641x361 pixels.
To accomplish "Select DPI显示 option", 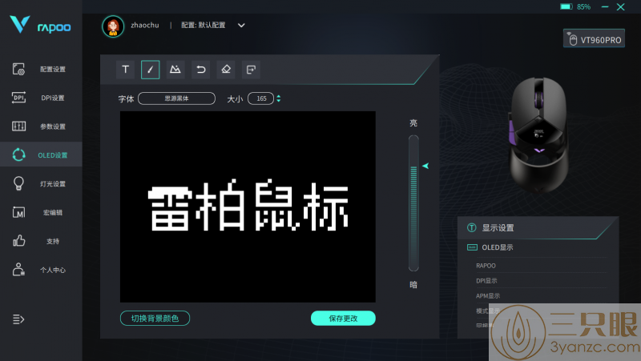I will point(486,280).
